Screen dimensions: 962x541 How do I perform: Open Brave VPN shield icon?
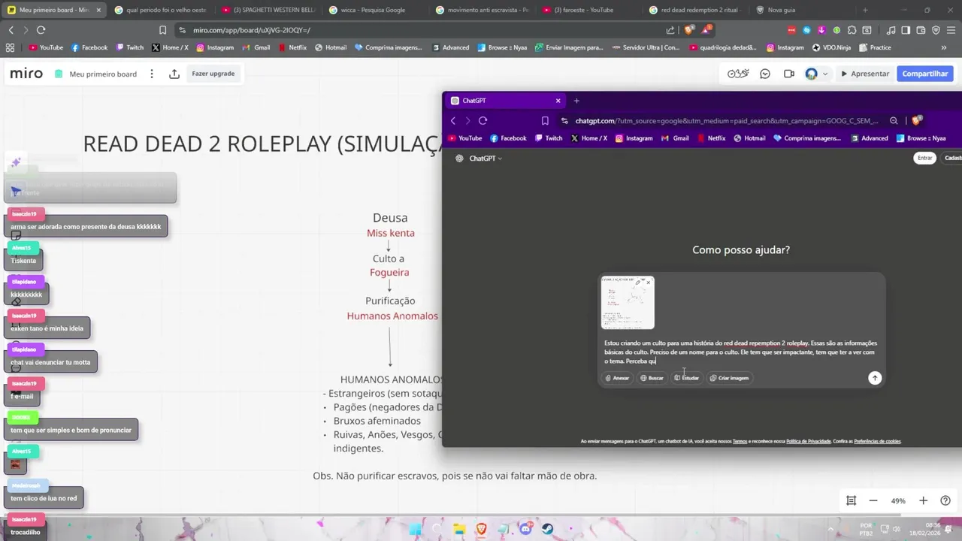936,30
